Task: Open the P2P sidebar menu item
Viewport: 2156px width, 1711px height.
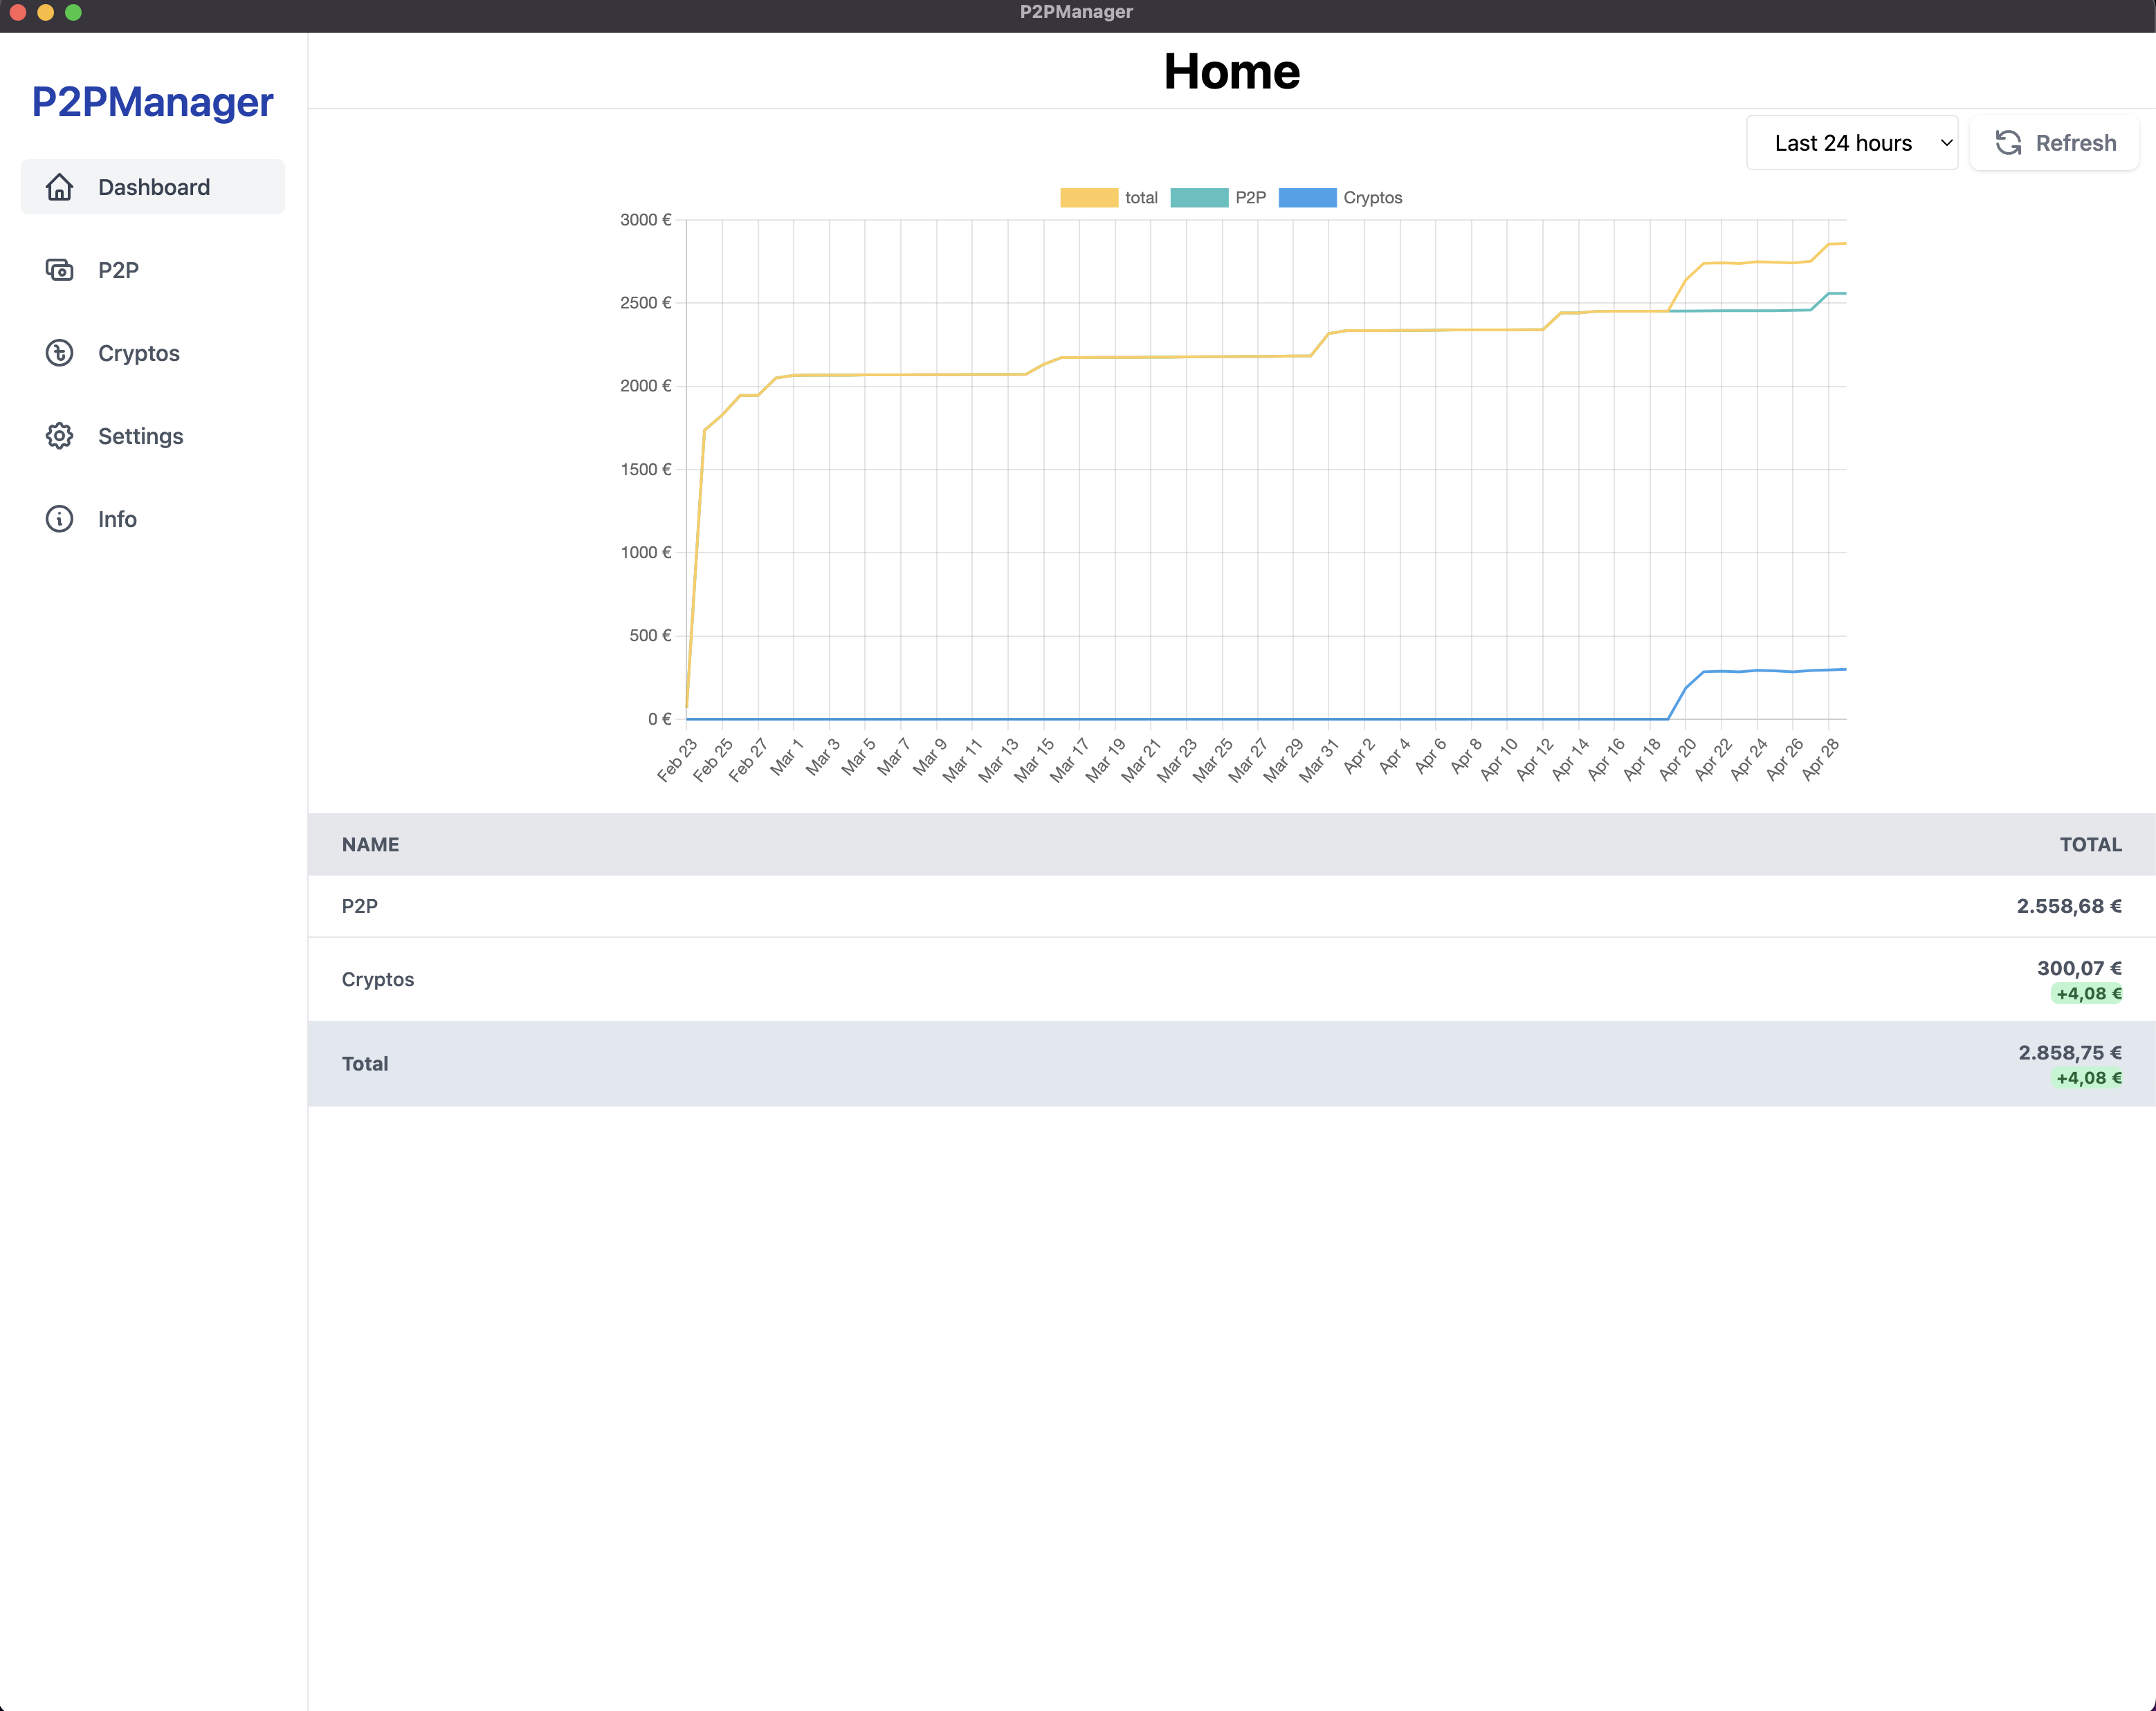Action: 118,270
